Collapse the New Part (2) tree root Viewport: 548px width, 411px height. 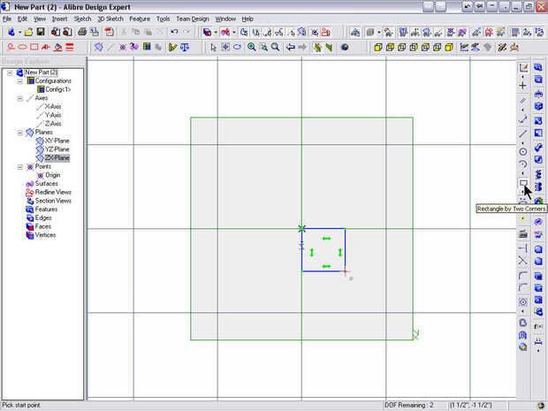pyautogui.click(x=10, y=72)
